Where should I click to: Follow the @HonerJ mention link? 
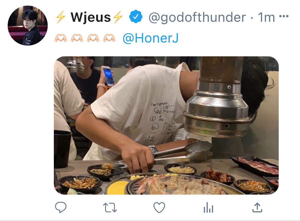(150, 38)
